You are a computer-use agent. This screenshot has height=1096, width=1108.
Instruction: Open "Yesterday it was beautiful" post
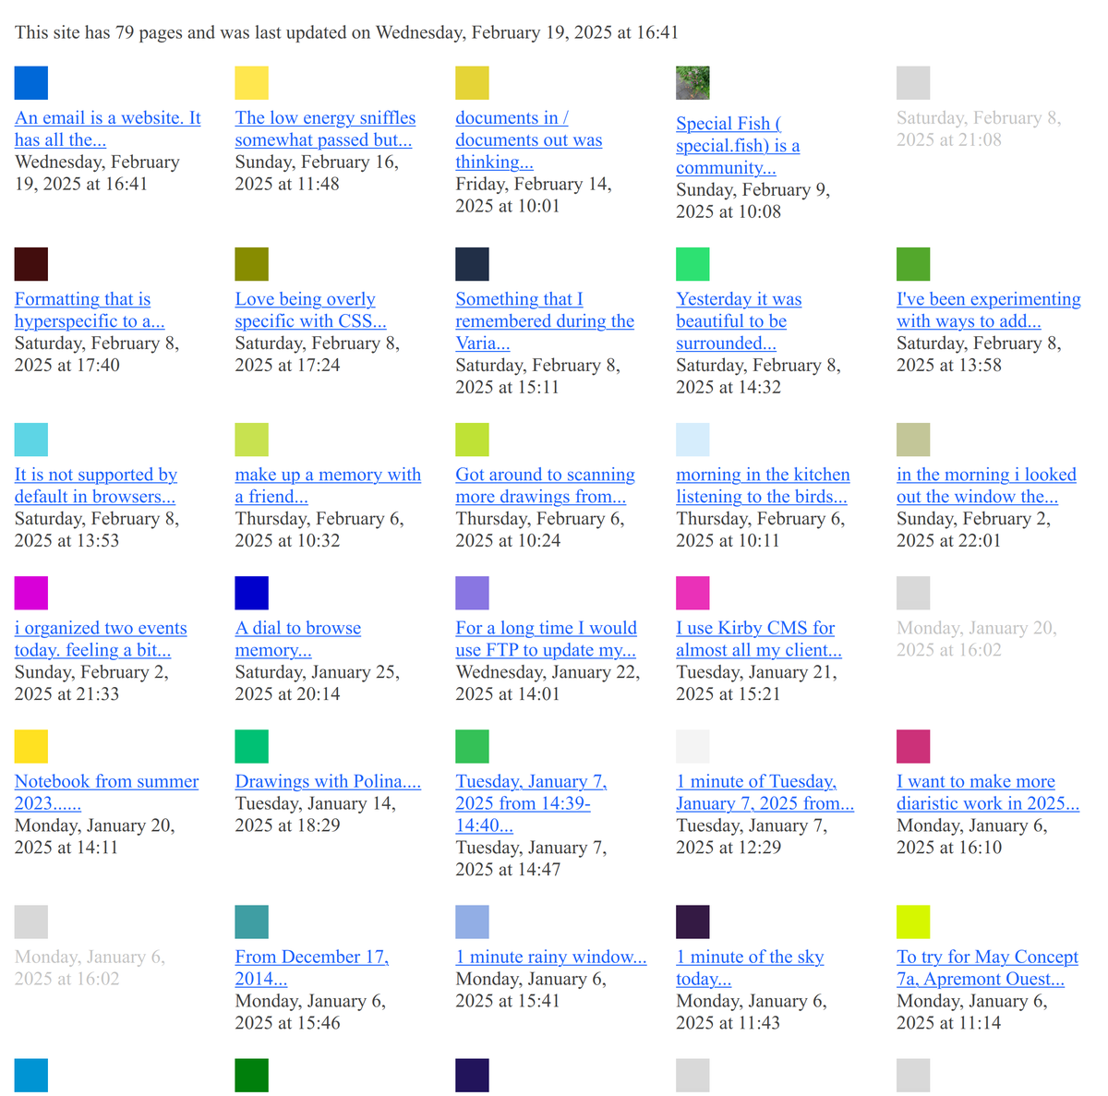[x=739, y=321]
